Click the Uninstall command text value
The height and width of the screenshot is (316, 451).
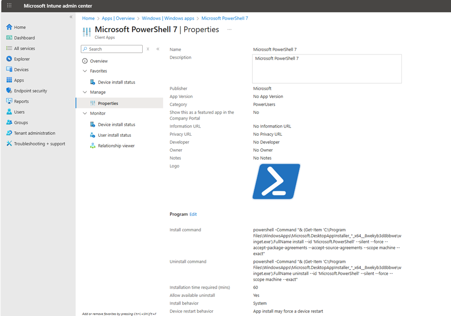327,271
